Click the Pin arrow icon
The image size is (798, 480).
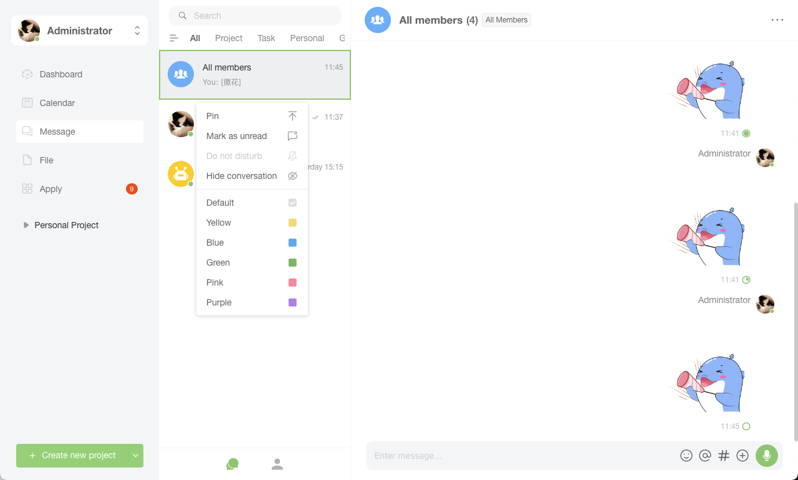292,116
